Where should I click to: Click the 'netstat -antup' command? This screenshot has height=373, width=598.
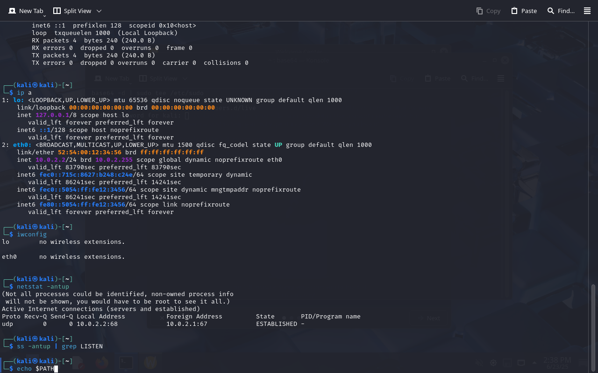coord(43,287)
